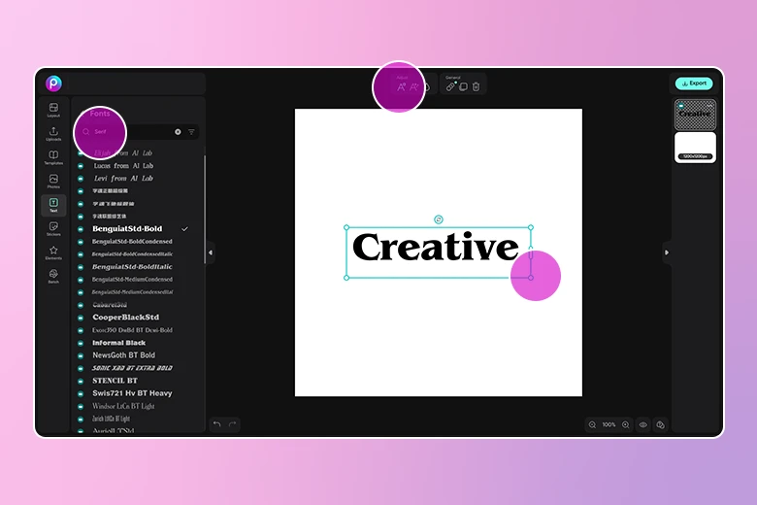Zoom out of the canvas
757x505 pixels.
click(592, 424)
